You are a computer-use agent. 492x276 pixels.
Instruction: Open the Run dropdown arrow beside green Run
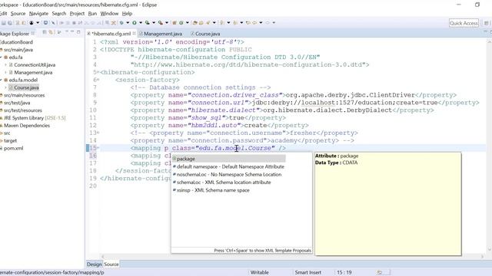click(141, 23)
